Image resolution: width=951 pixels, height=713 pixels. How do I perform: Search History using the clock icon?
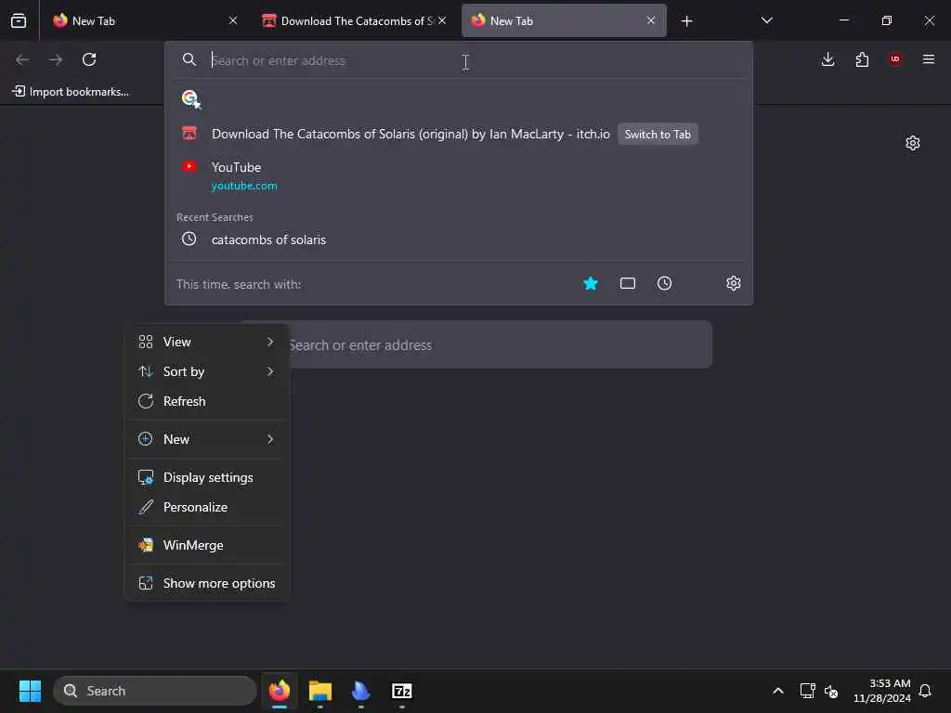click(664, 283)
